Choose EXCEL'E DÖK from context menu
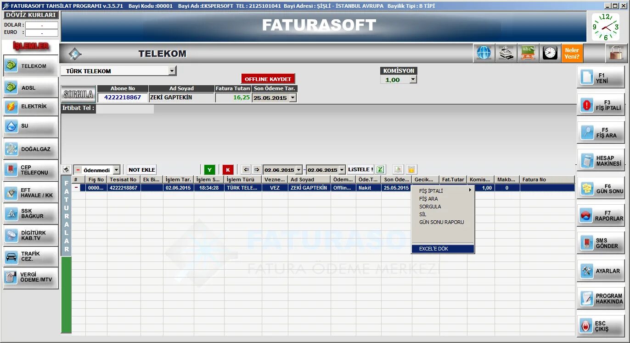This screenshot has width=630, height=343. (443, 249)
